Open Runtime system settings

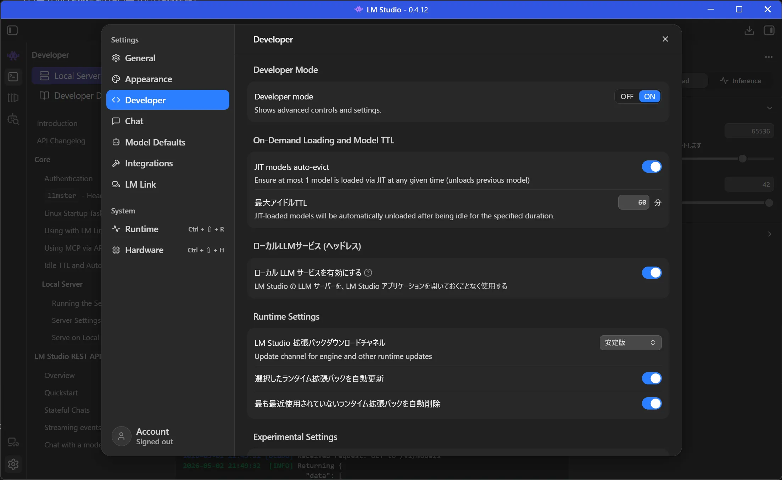pos(168,229)
